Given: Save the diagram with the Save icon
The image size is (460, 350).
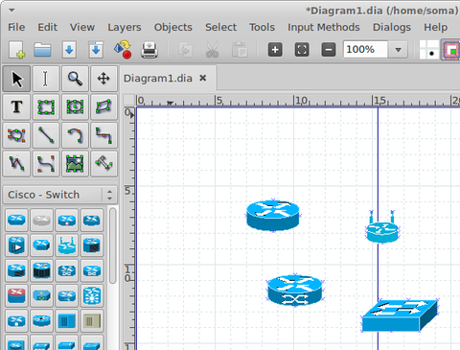Looking at the screenshot, I should pyautogui.click(x=69, y=50).
